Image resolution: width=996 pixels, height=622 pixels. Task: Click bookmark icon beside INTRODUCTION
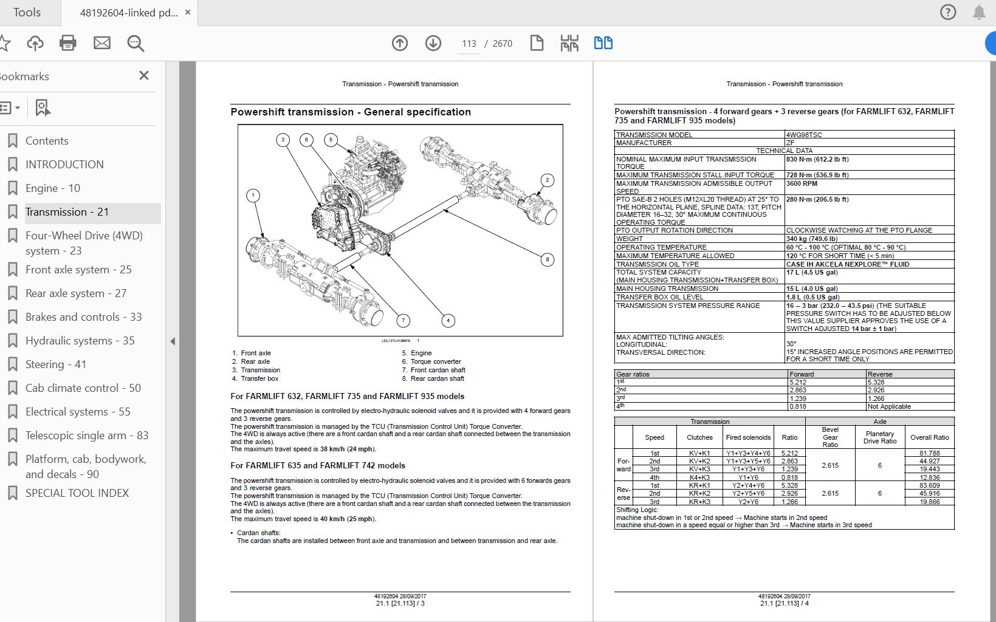pyautogui.click(x=12, y=165)
